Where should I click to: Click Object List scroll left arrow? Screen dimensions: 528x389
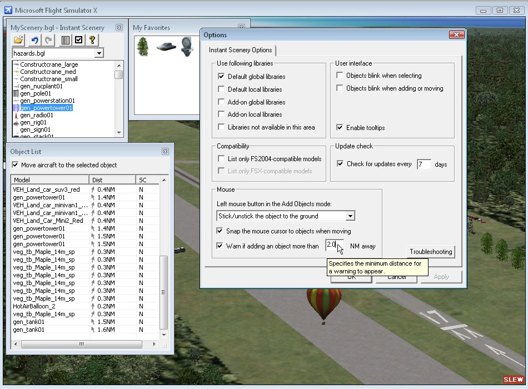point(16,344)
